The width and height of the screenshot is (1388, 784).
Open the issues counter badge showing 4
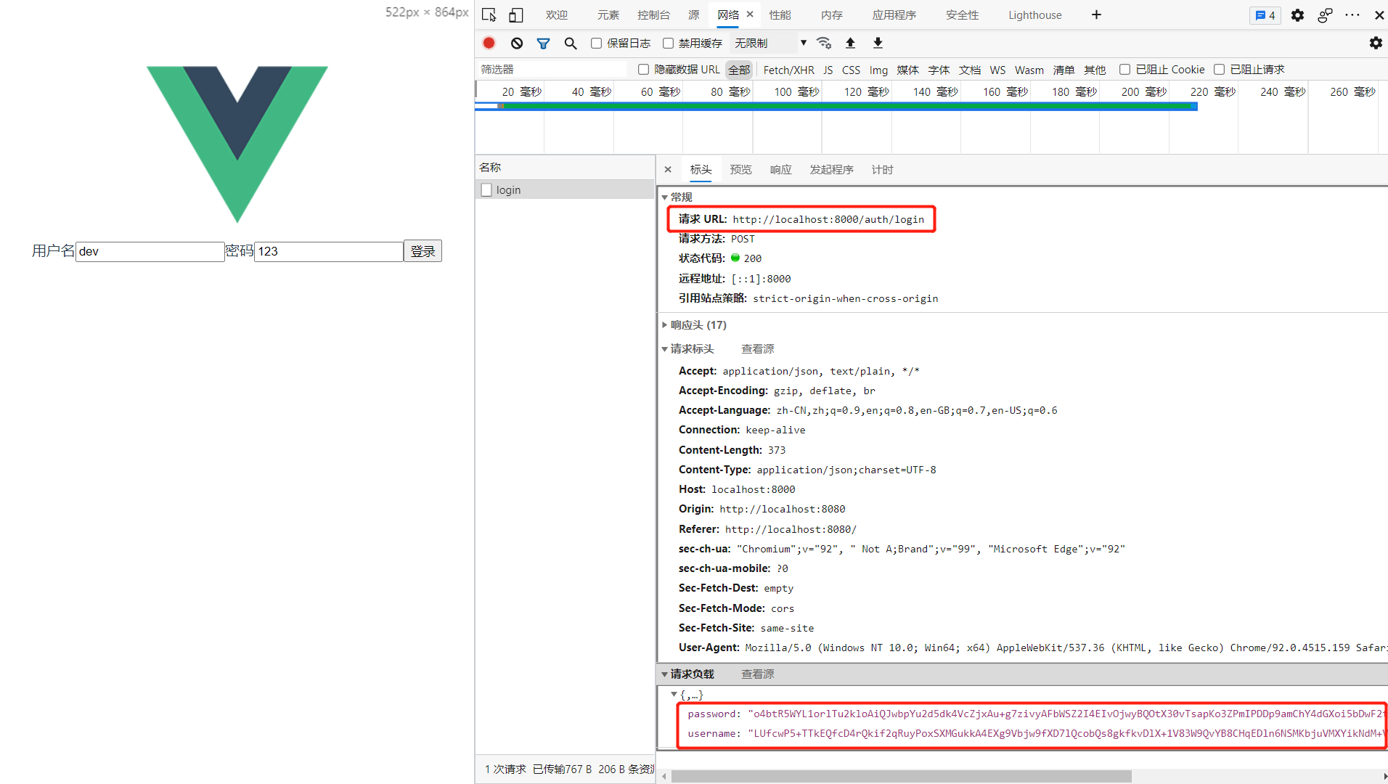point(1265,15)
